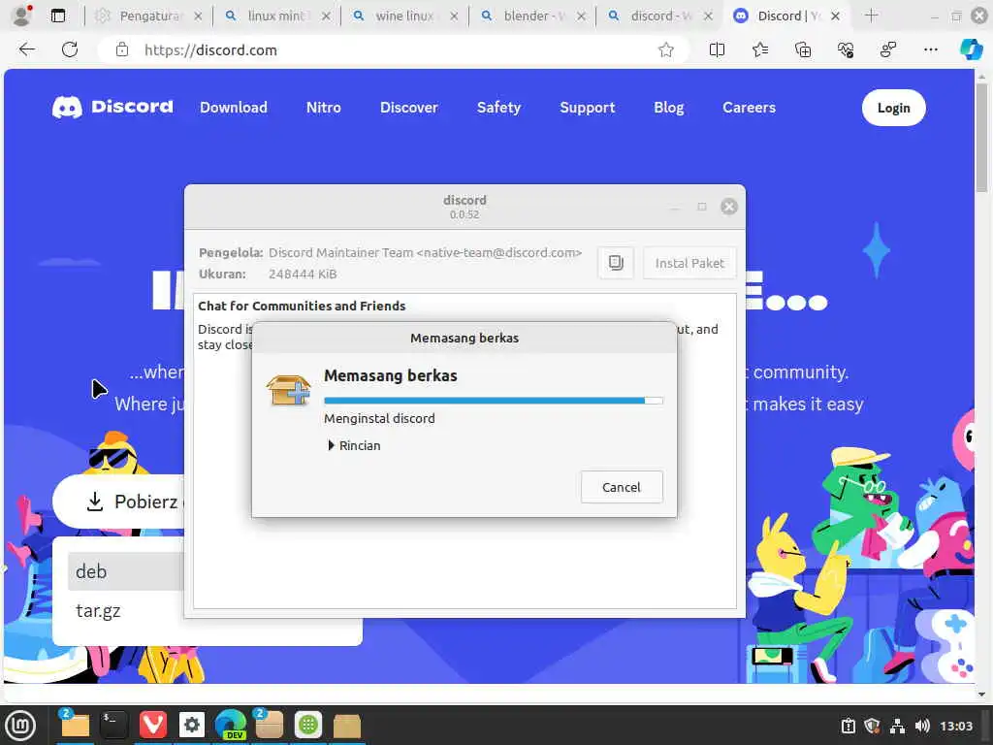Screen dimensions: 993x745
Task: Open system settings gear in taskbar
Action: click(192, 726)
